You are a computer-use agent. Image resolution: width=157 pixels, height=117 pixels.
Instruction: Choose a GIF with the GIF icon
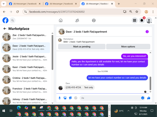tap(76, 98)
